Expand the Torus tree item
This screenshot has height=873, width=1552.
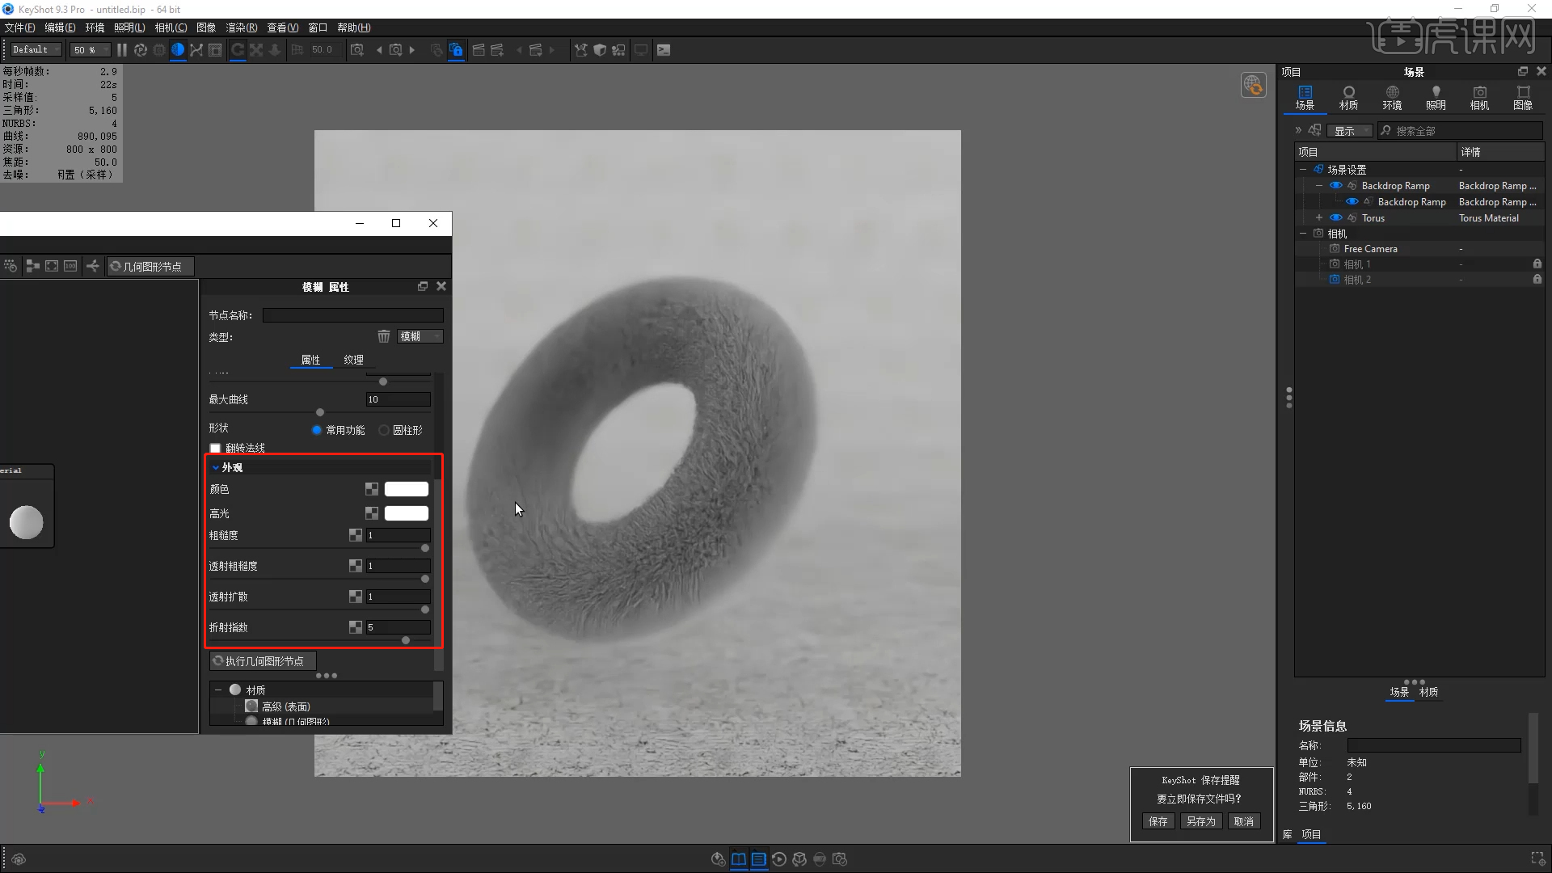pyautogui.click(x=1318, y=218)
